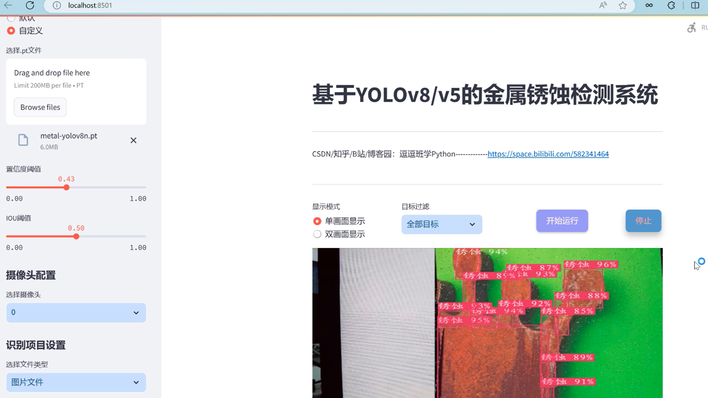Select the 自定义 radio option
Viewport: 708px width, 398px height.
pyautogui.click(x=11, y=30)
